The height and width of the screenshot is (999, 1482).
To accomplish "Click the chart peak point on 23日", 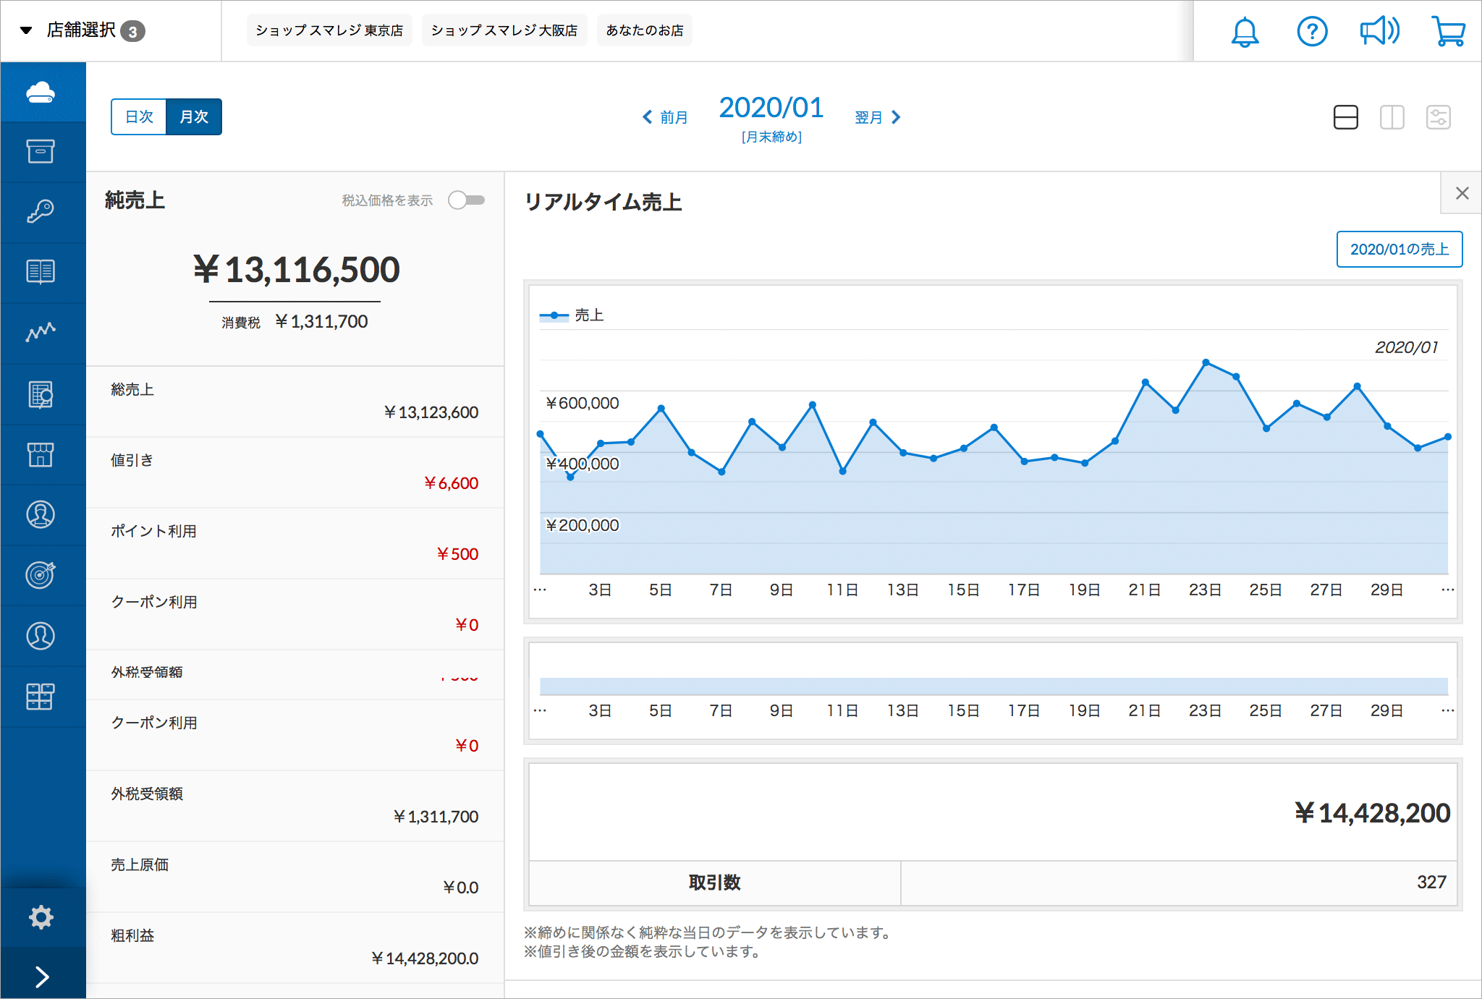I will coord(1206,362).
